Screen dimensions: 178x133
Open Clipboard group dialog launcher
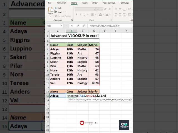click(x=72, y=20)
